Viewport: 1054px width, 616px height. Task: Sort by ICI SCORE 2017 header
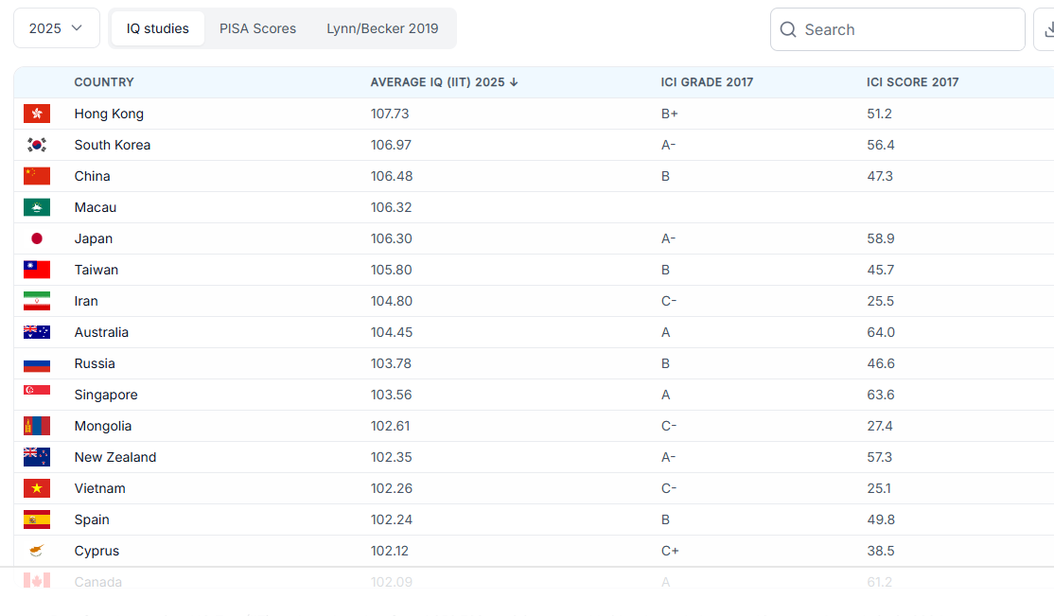913,82
